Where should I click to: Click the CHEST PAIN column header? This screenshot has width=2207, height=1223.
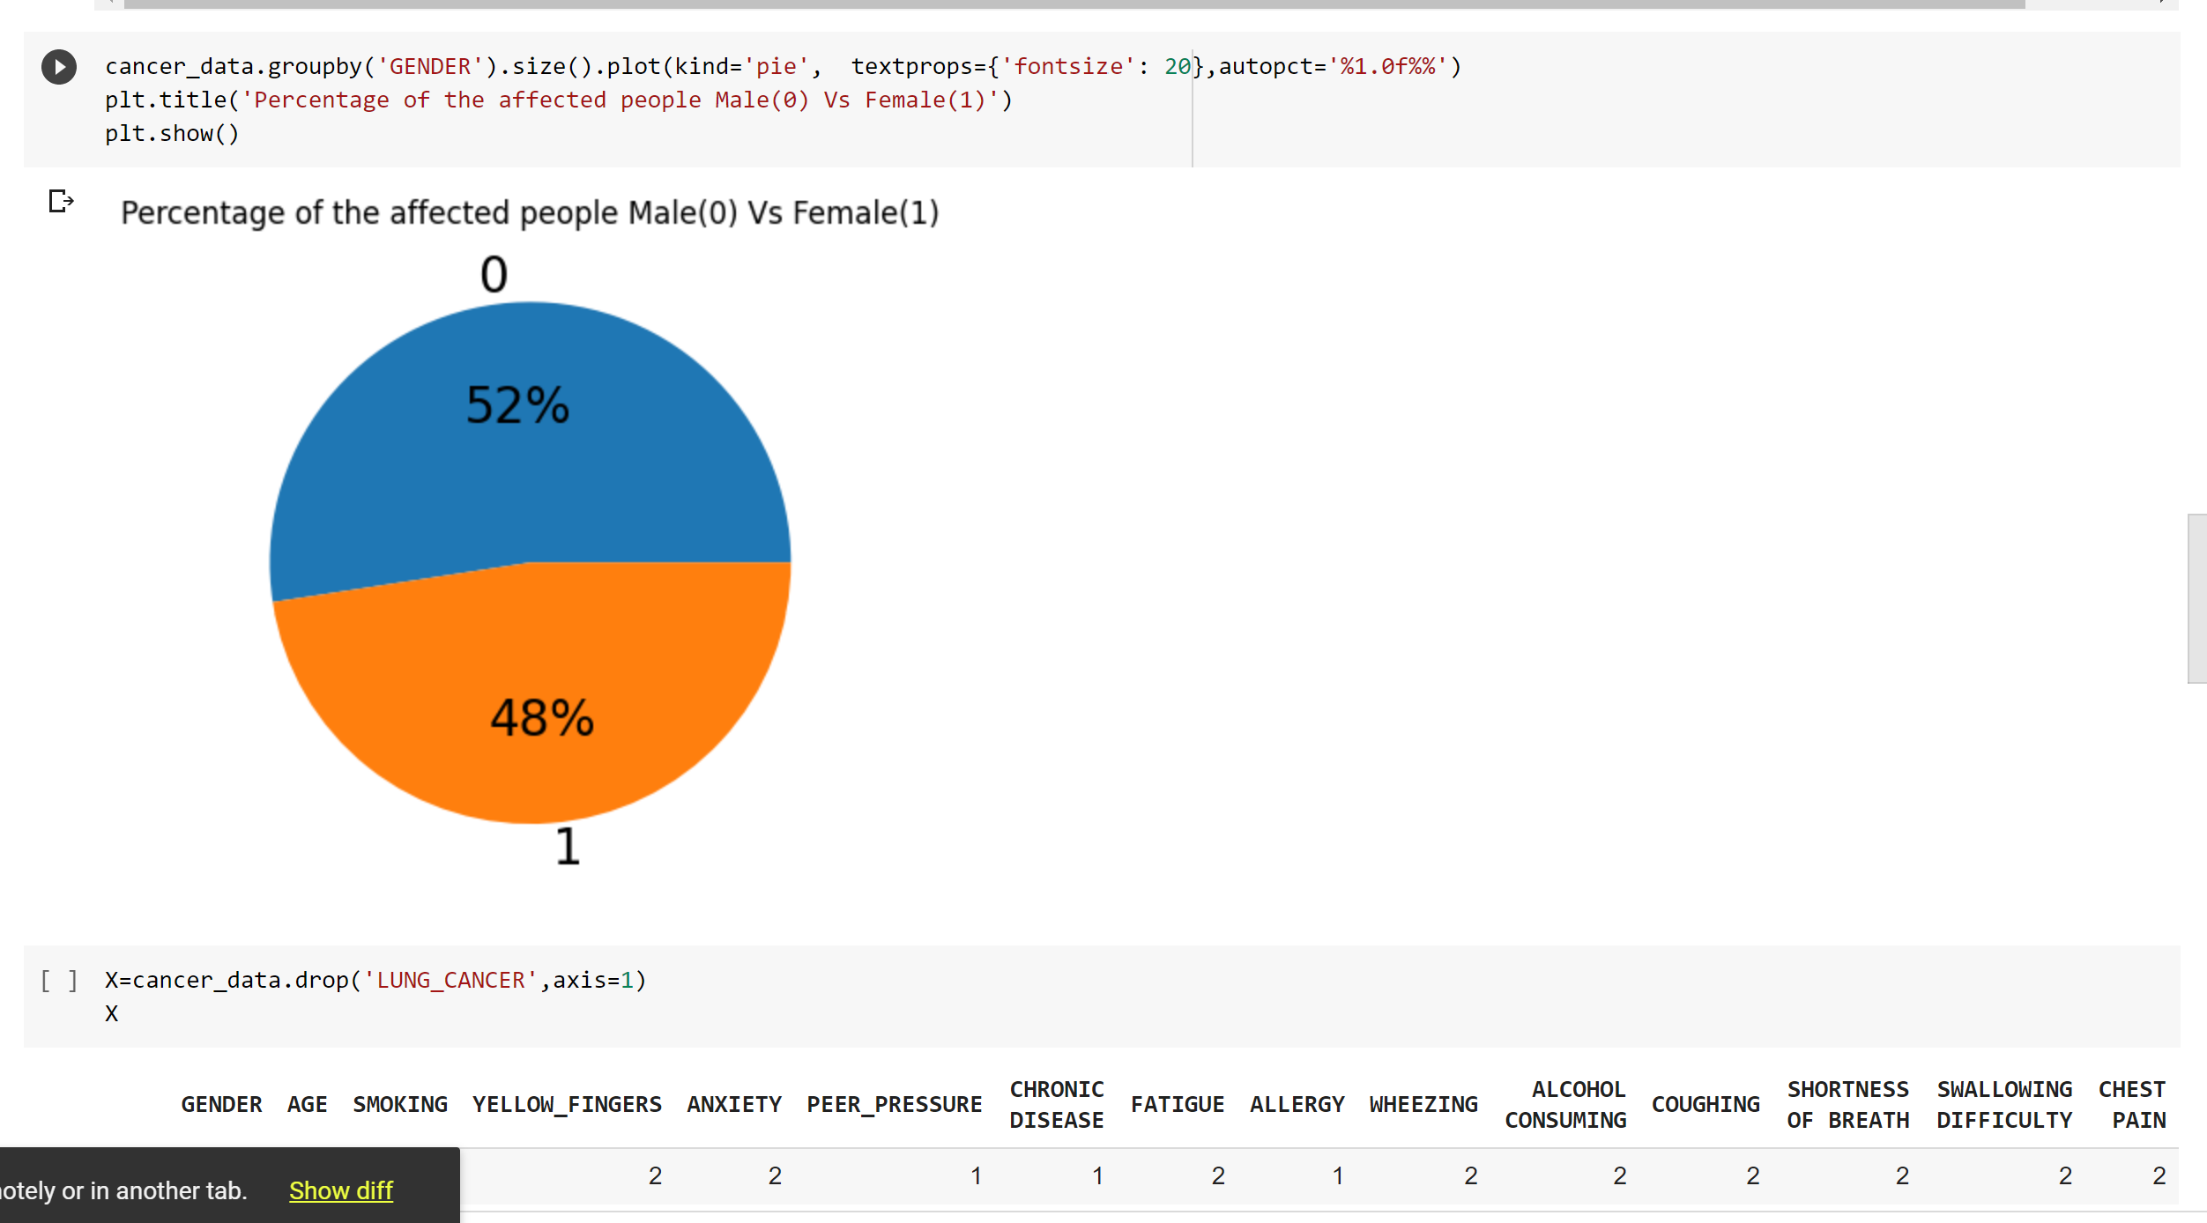point(2132,1104)
